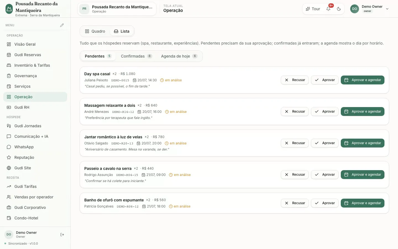This screenshot has height=249, width=398.
Task: Switch to Lista view
Action: [122, 31]
